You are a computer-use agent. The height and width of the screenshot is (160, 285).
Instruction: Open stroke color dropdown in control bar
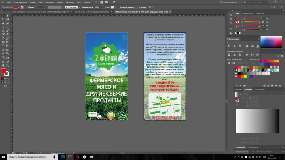[x=25, y=7]
